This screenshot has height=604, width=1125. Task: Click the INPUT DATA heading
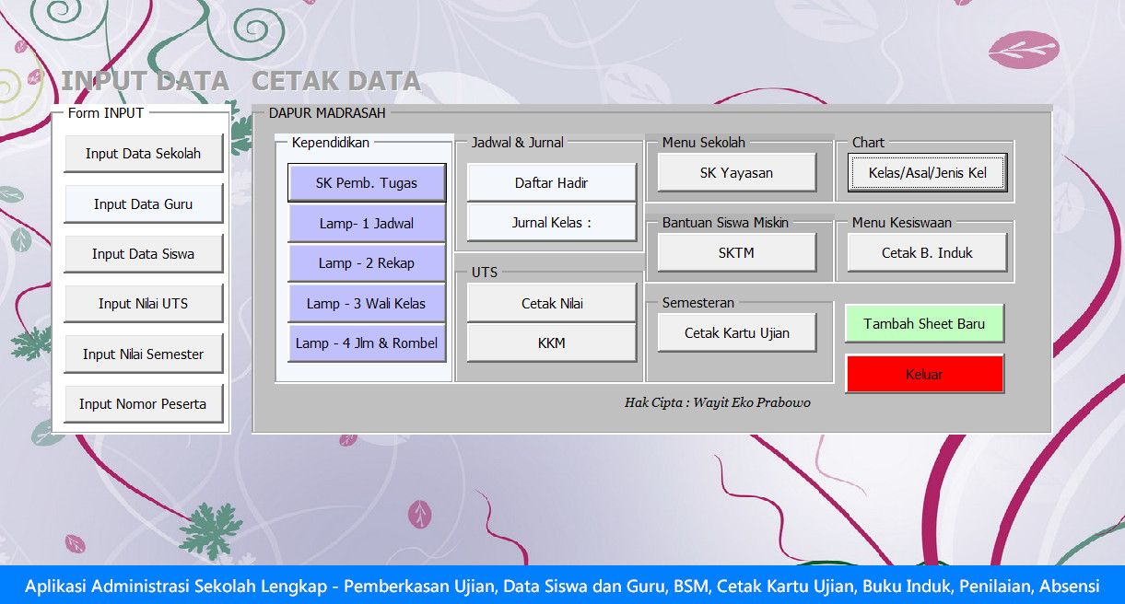(145, 81)
